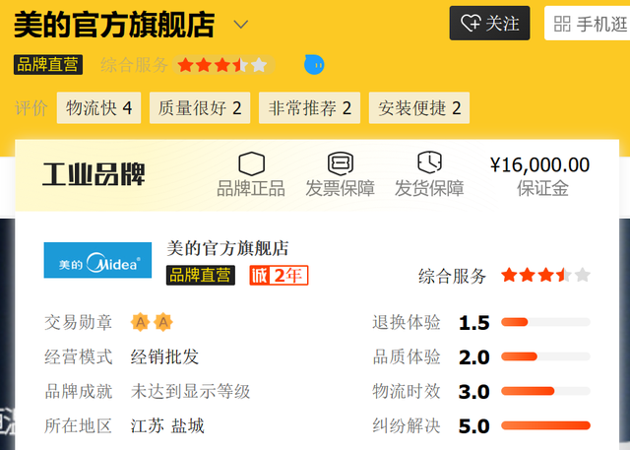
Task: Open the 美的官方旗舰店 shop name link in the card
Action: coord(227,248)
